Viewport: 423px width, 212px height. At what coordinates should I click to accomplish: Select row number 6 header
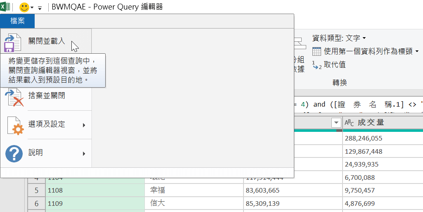36,203
